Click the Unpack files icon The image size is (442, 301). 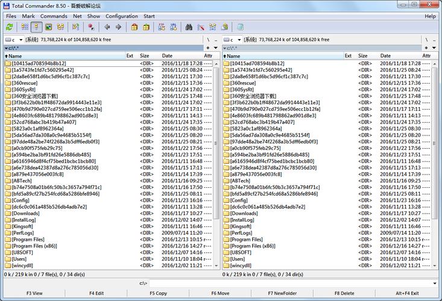[x=146, y=27]
